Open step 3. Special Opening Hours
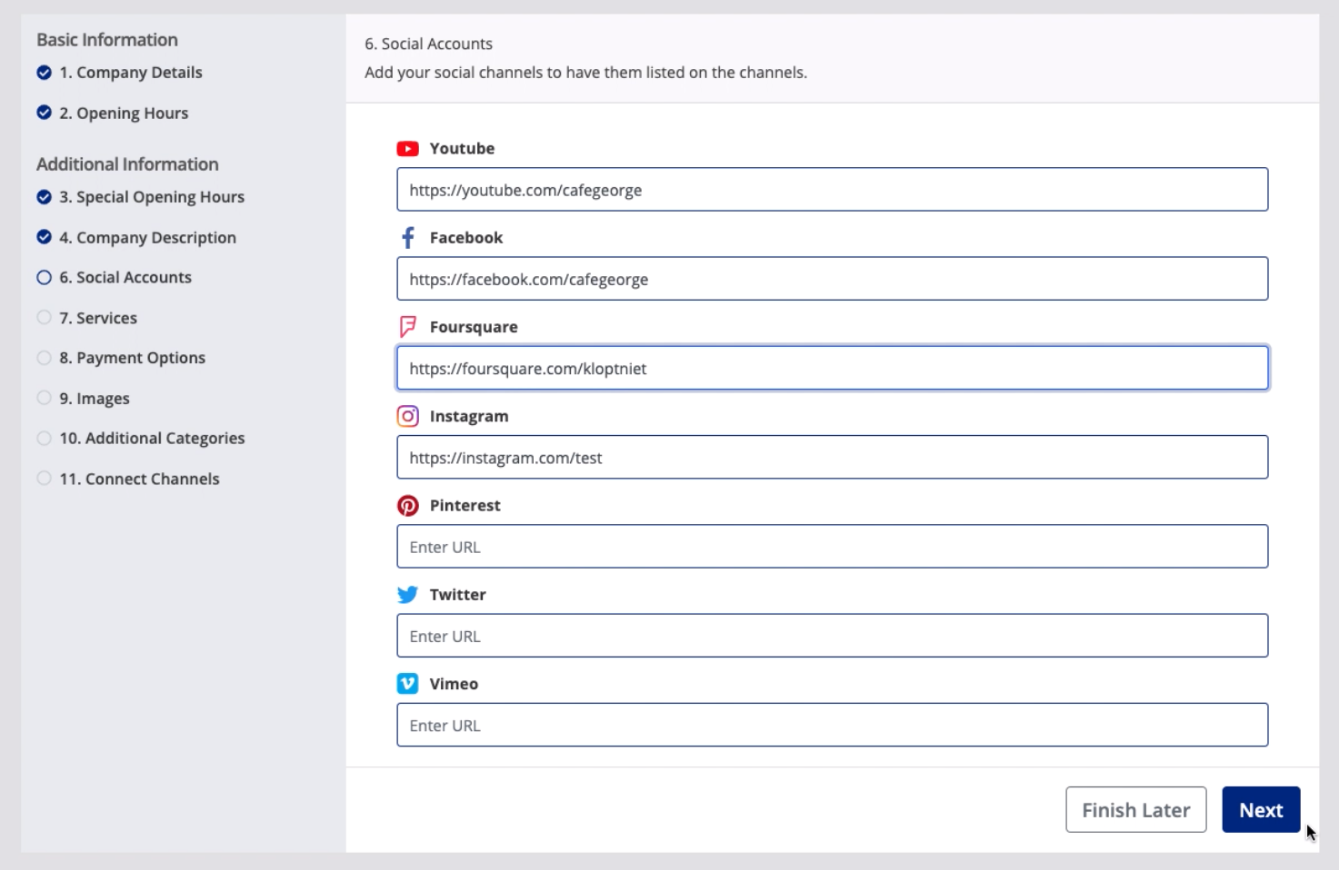This screenshot has width=1339, height=870. click(x=152, y=197)
